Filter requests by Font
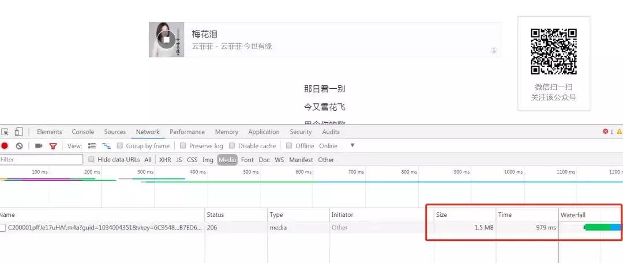 coord(247,160)
